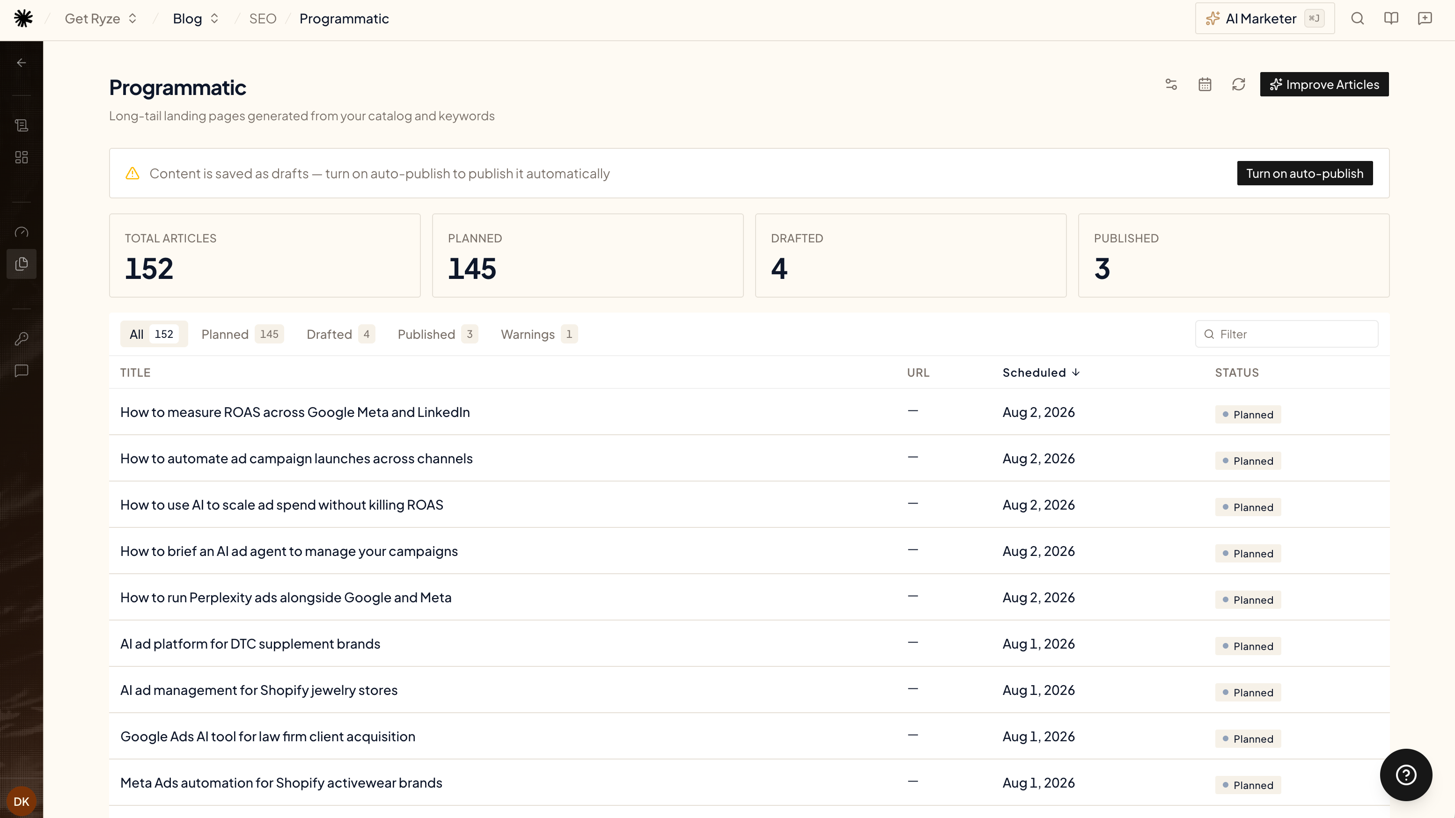Expand the Blog breadcrumb dropdown
The width and height of the screenshot is (1455, 818).
(x=195, y=19)
